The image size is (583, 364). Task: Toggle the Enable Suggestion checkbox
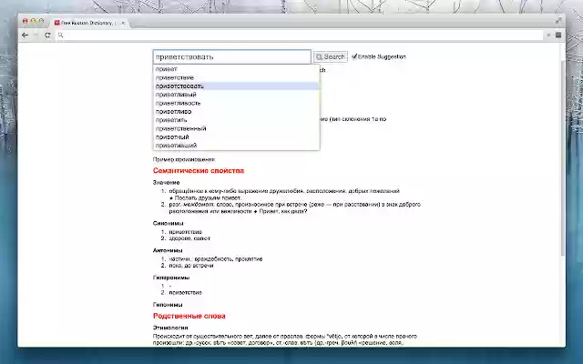[354, 56]
